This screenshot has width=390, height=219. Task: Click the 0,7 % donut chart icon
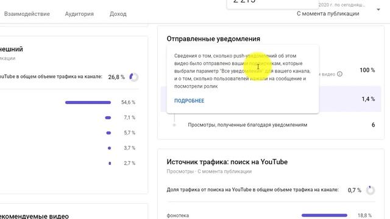point(370,190)
